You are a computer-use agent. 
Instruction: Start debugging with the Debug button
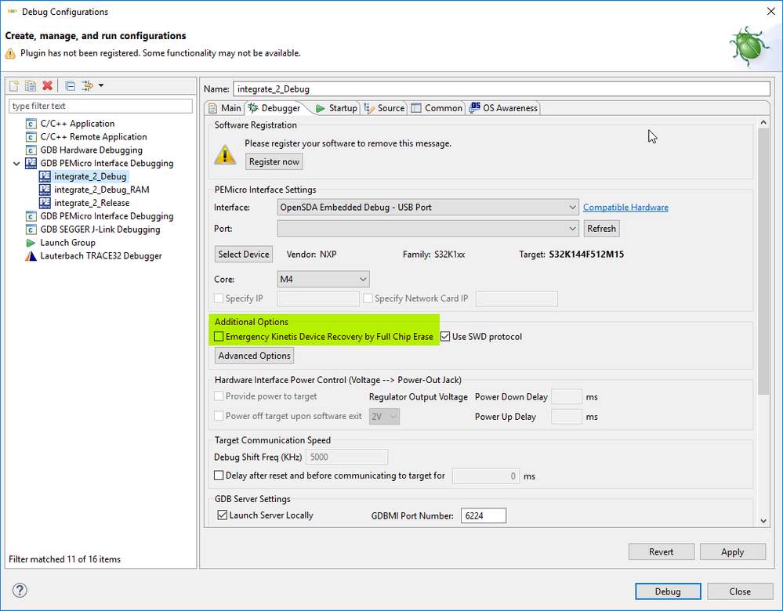pos(668,591)
